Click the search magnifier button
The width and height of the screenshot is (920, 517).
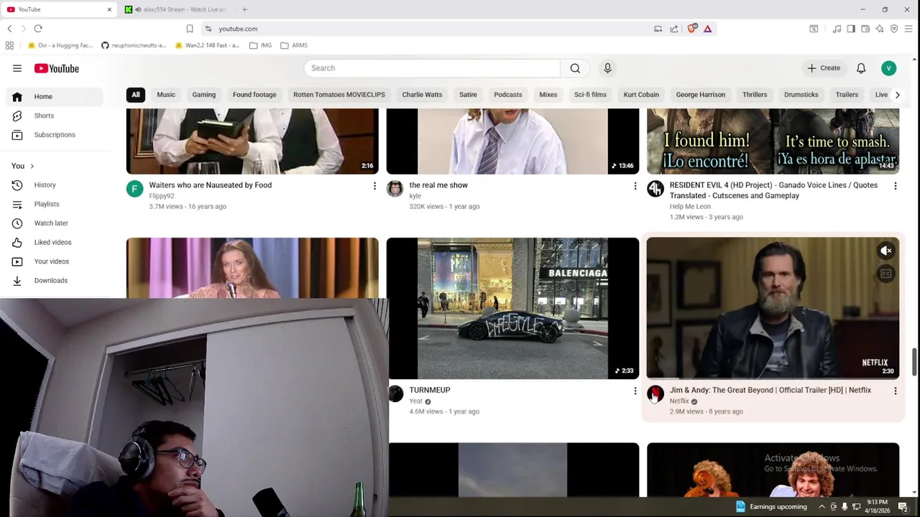[575, 68]
